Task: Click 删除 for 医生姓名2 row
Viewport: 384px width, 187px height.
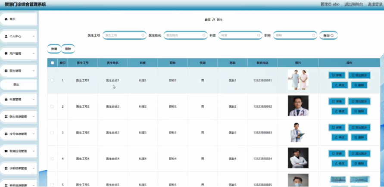Action: pyautogui.click(x=359, y=111)
